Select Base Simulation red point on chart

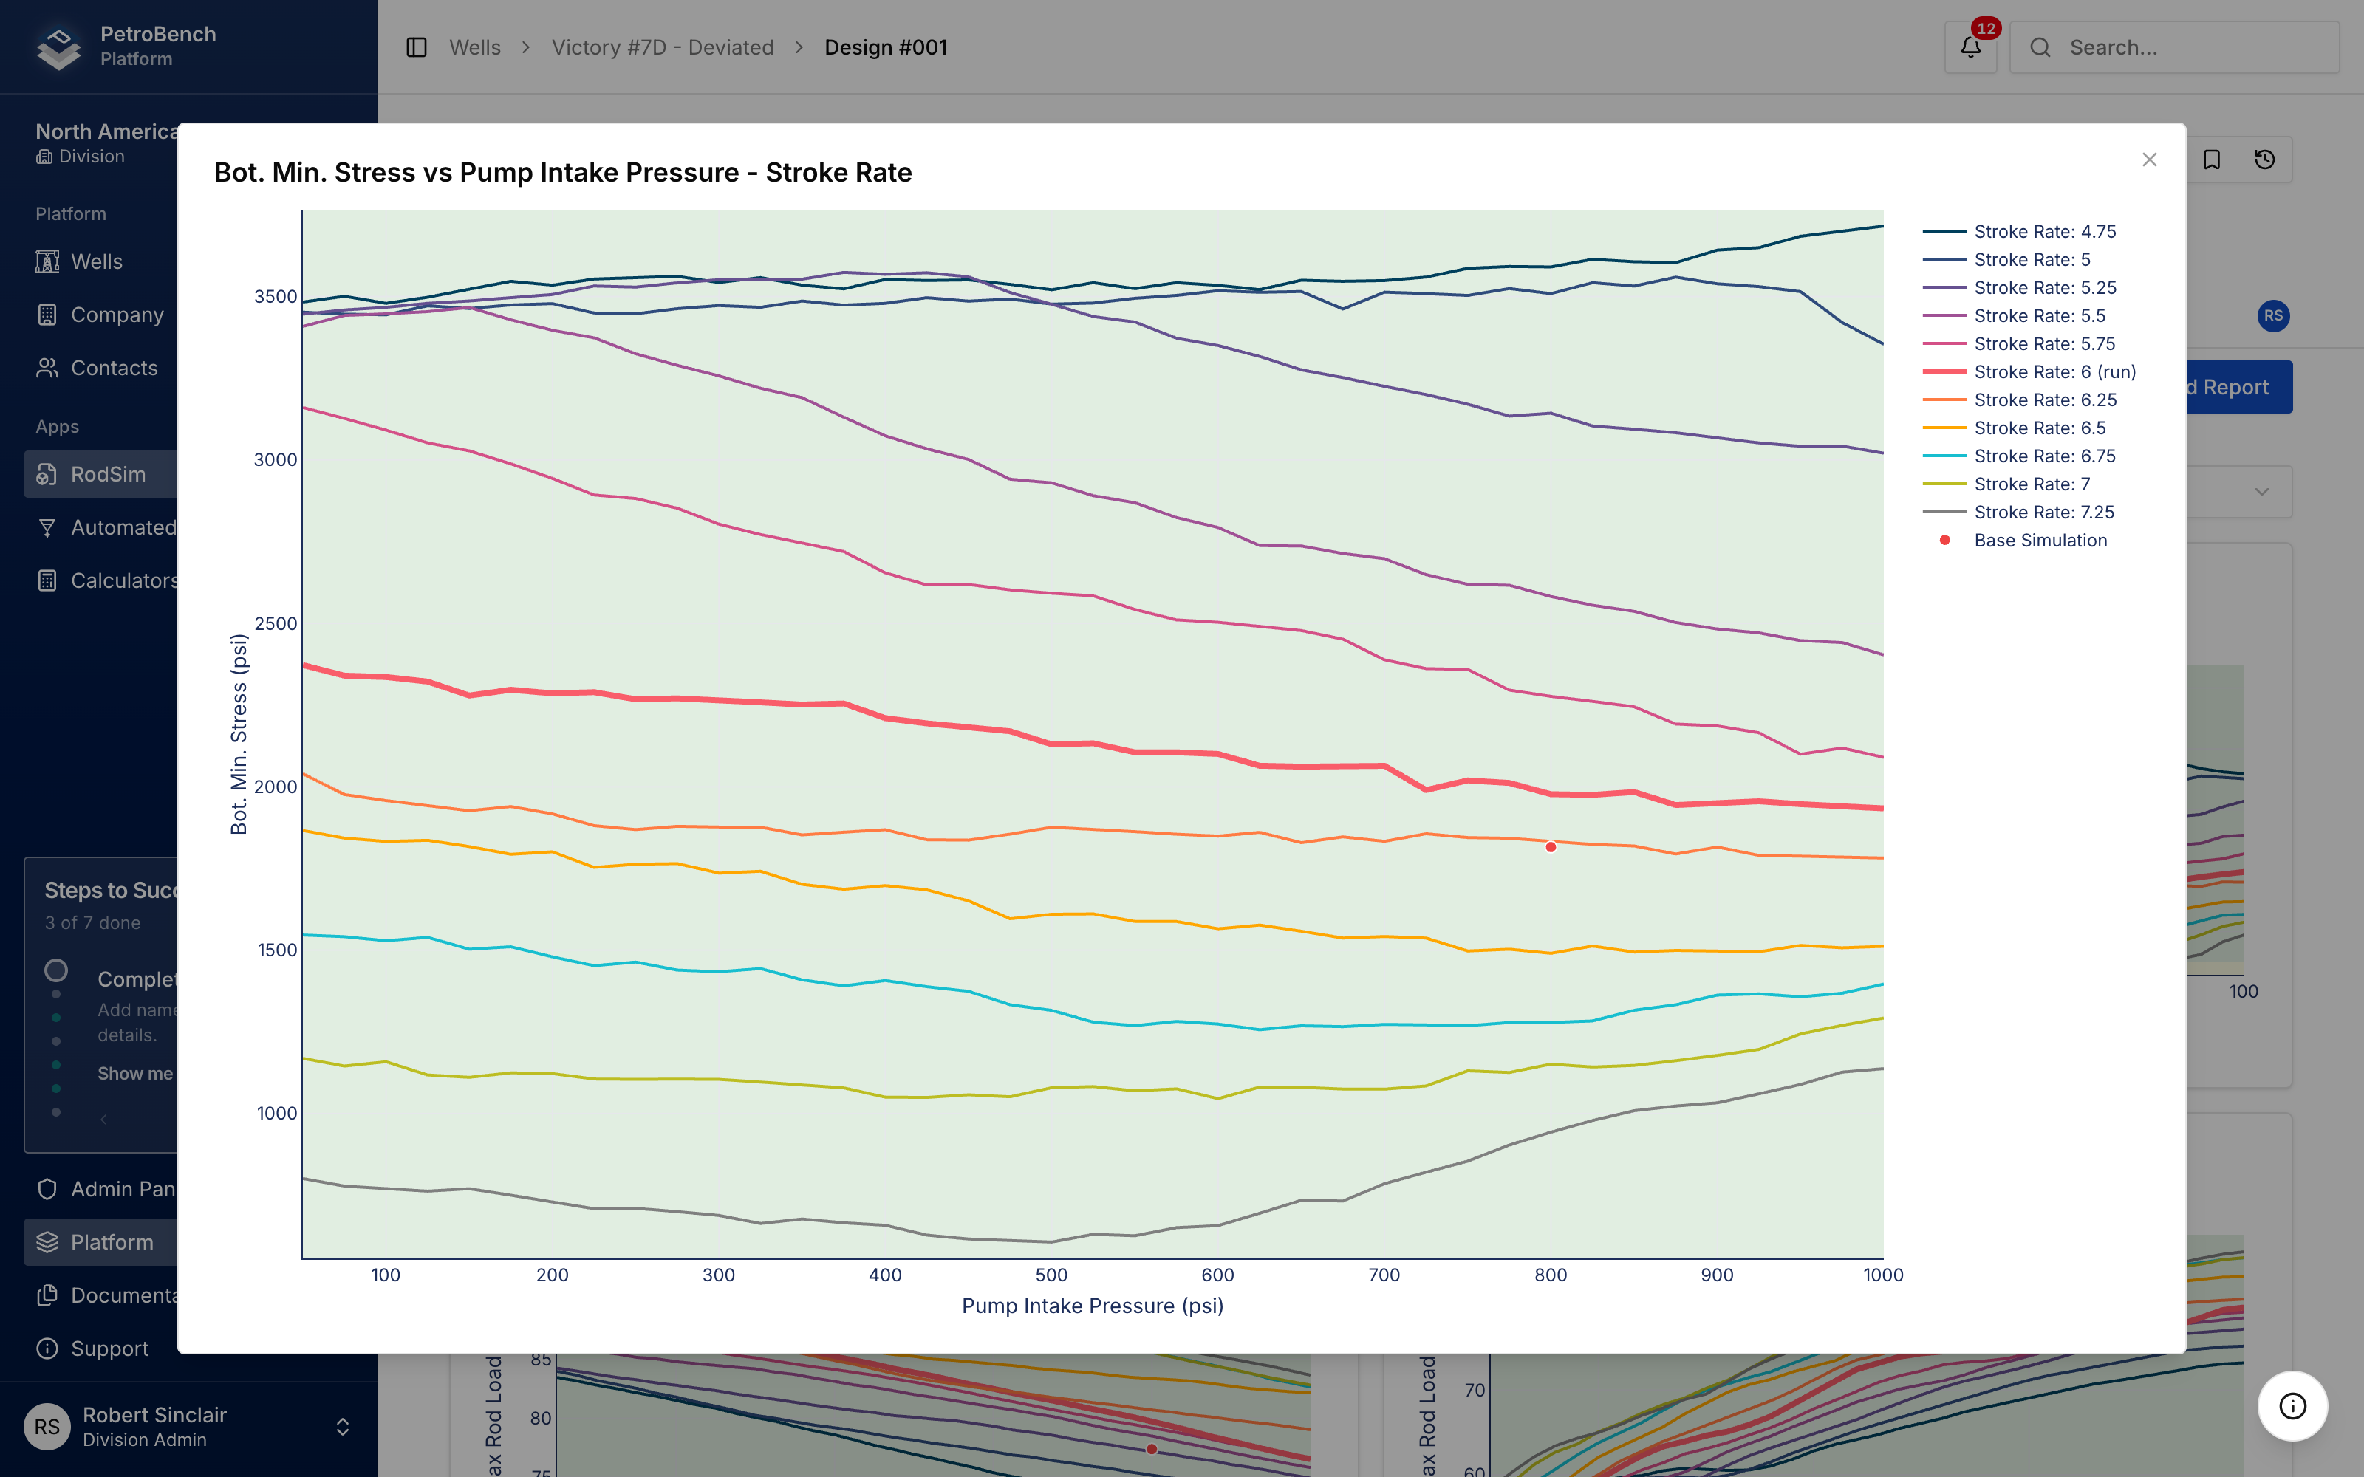tap(1551, 847)
